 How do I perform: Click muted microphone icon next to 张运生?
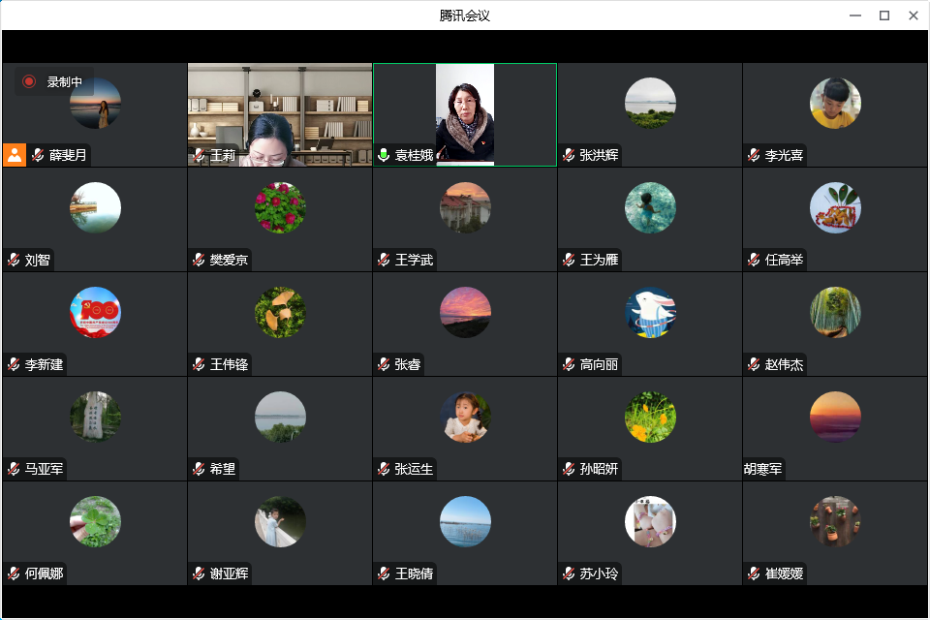click(384, 469)
